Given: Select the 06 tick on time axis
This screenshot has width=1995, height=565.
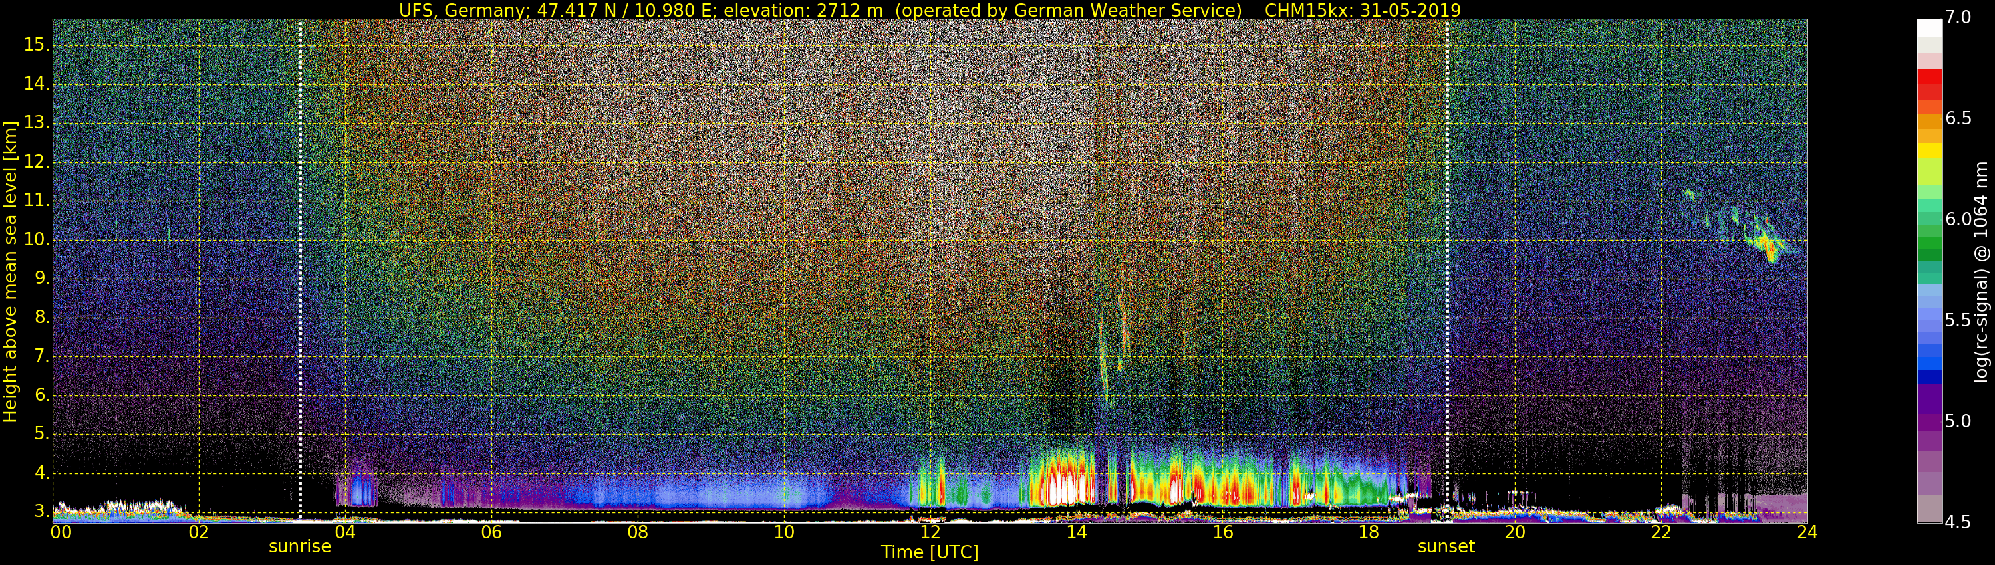Looking at the screenshot, I should 491,532.
